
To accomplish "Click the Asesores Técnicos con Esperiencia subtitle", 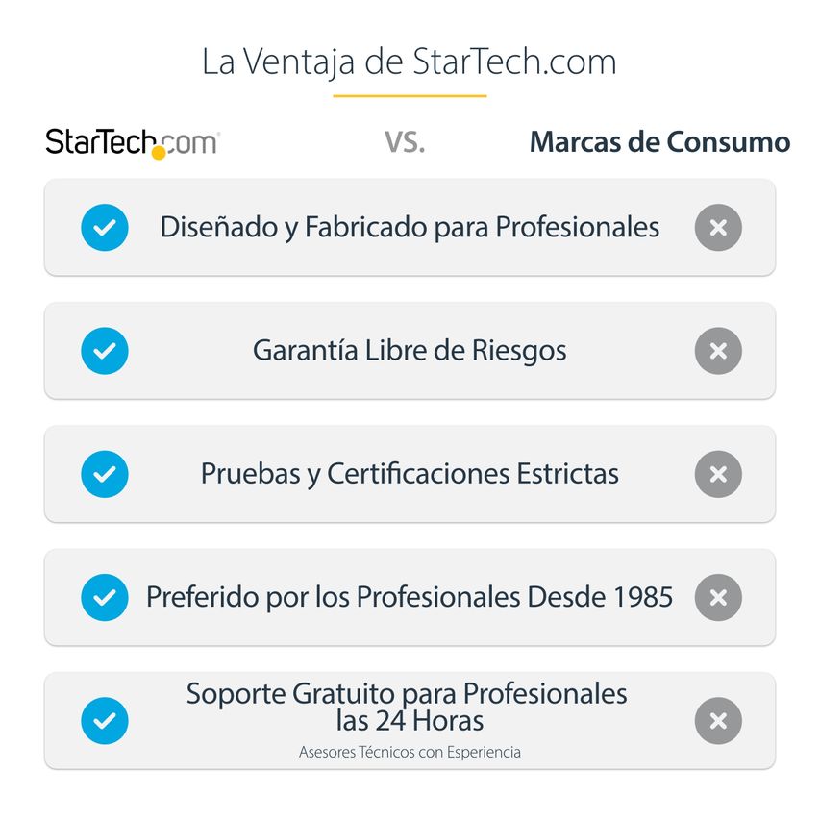I will [410, 752].
